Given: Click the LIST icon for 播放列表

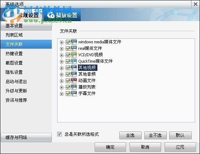Looking at the screenshot, I should (74, 87).
